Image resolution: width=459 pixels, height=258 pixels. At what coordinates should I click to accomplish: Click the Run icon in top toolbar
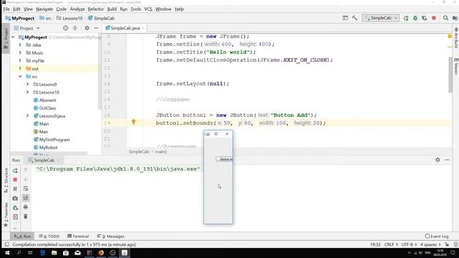[x=406, y=18]
